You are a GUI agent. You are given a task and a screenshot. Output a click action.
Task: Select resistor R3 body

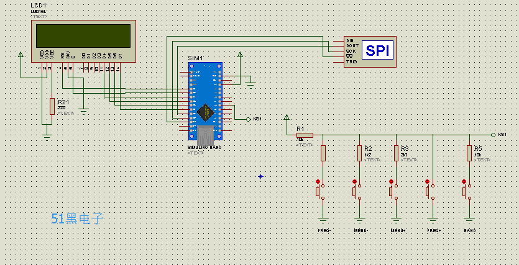coord(396,153)
